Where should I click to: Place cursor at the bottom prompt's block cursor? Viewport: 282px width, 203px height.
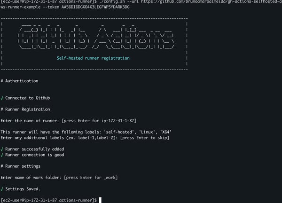pos(100,200)
